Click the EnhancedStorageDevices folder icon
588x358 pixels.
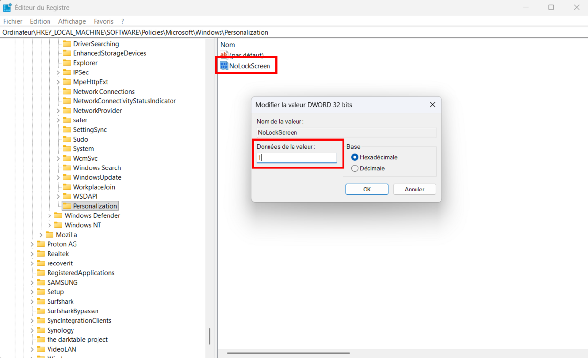point(67,53)
